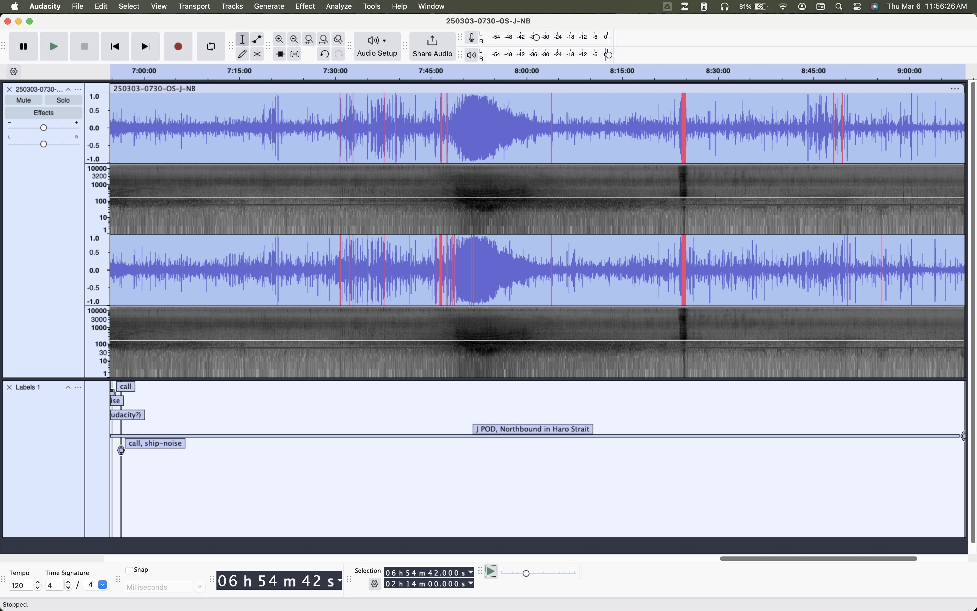Open the Audio Setup dropdown

point(377,46)
